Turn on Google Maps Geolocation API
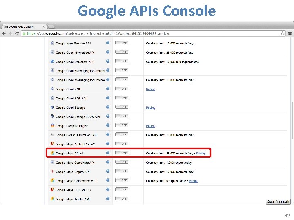The height and width of the screenshot is (220, 294). [x=122, y=180]
